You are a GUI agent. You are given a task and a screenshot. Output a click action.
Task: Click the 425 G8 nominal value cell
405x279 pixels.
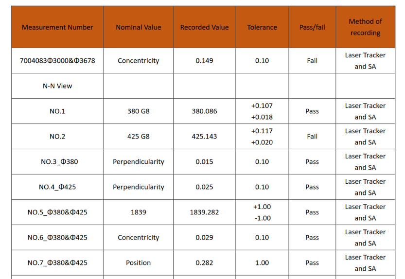[x=138, y=137]
